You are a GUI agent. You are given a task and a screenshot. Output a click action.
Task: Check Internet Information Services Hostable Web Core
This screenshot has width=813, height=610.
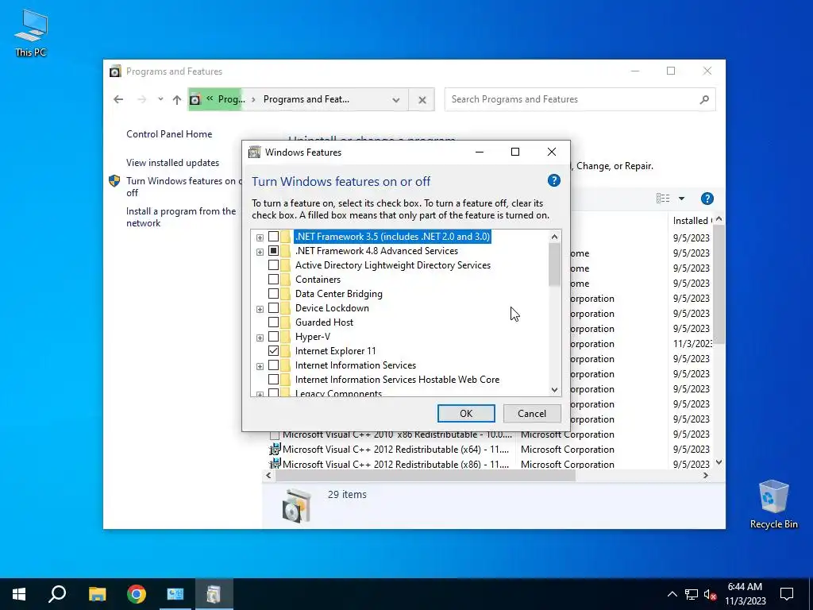(273, 380)
